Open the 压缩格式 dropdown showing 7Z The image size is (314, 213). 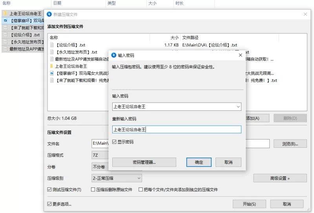[100, 155]
